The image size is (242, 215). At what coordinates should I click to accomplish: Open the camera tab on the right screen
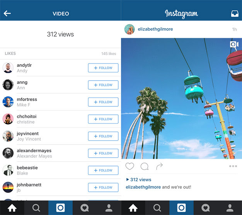182,208
